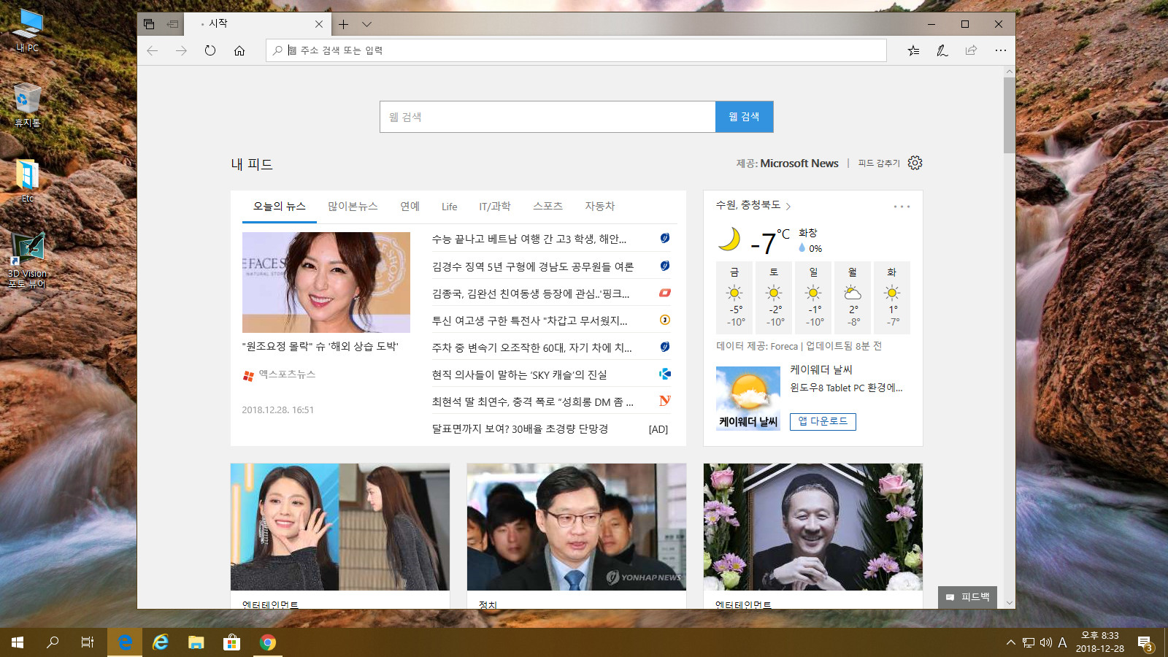Click the 피드백 feedback button
This screenshot has width=1168, height=657.
(967, 597)
